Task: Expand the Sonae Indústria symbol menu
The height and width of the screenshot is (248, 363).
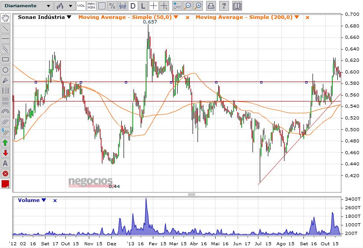Action: coord(69,17)
